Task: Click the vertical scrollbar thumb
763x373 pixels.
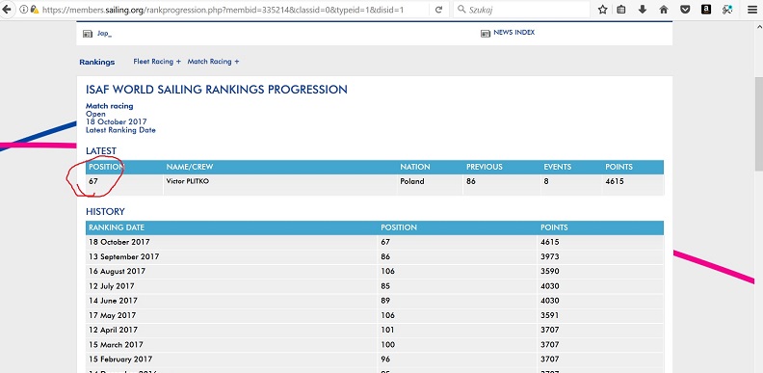Action: [758, 123]
